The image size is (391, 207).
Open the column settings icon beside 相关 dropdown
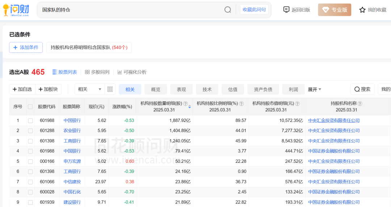pos(110,89)
